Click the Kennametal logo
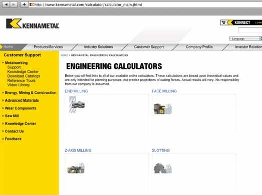This screenshot has height=195, width=262. click(x=33, y=23)
